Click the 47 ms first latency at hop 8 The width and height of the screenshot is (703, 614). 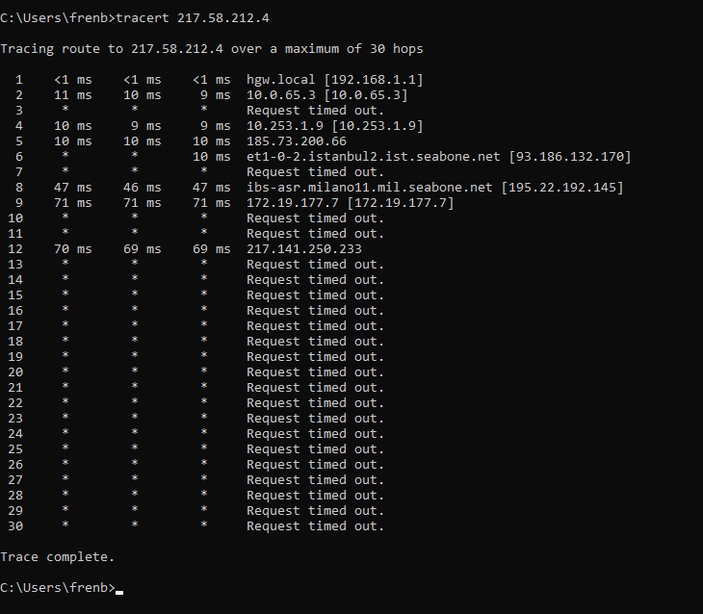point(72,188)
